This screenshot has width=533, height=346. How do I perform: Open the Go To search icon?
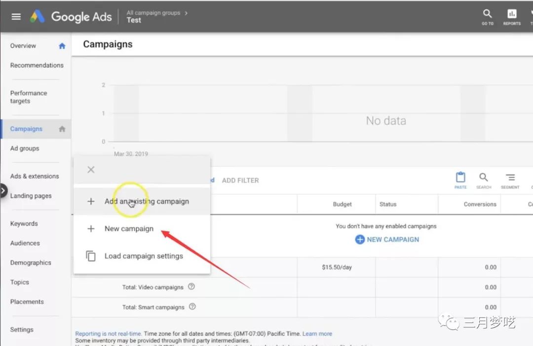point(487,16)
